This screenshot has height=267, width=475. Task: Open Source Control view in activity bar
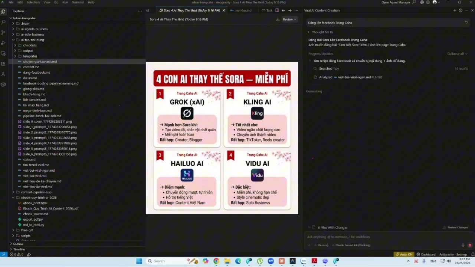click(3, 33)
